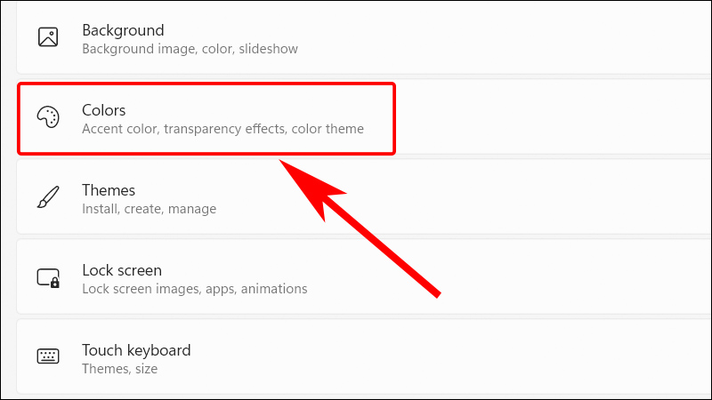Click empty space in Background row
This screenshot has height=400, width=712.
[x=534, y=37]
